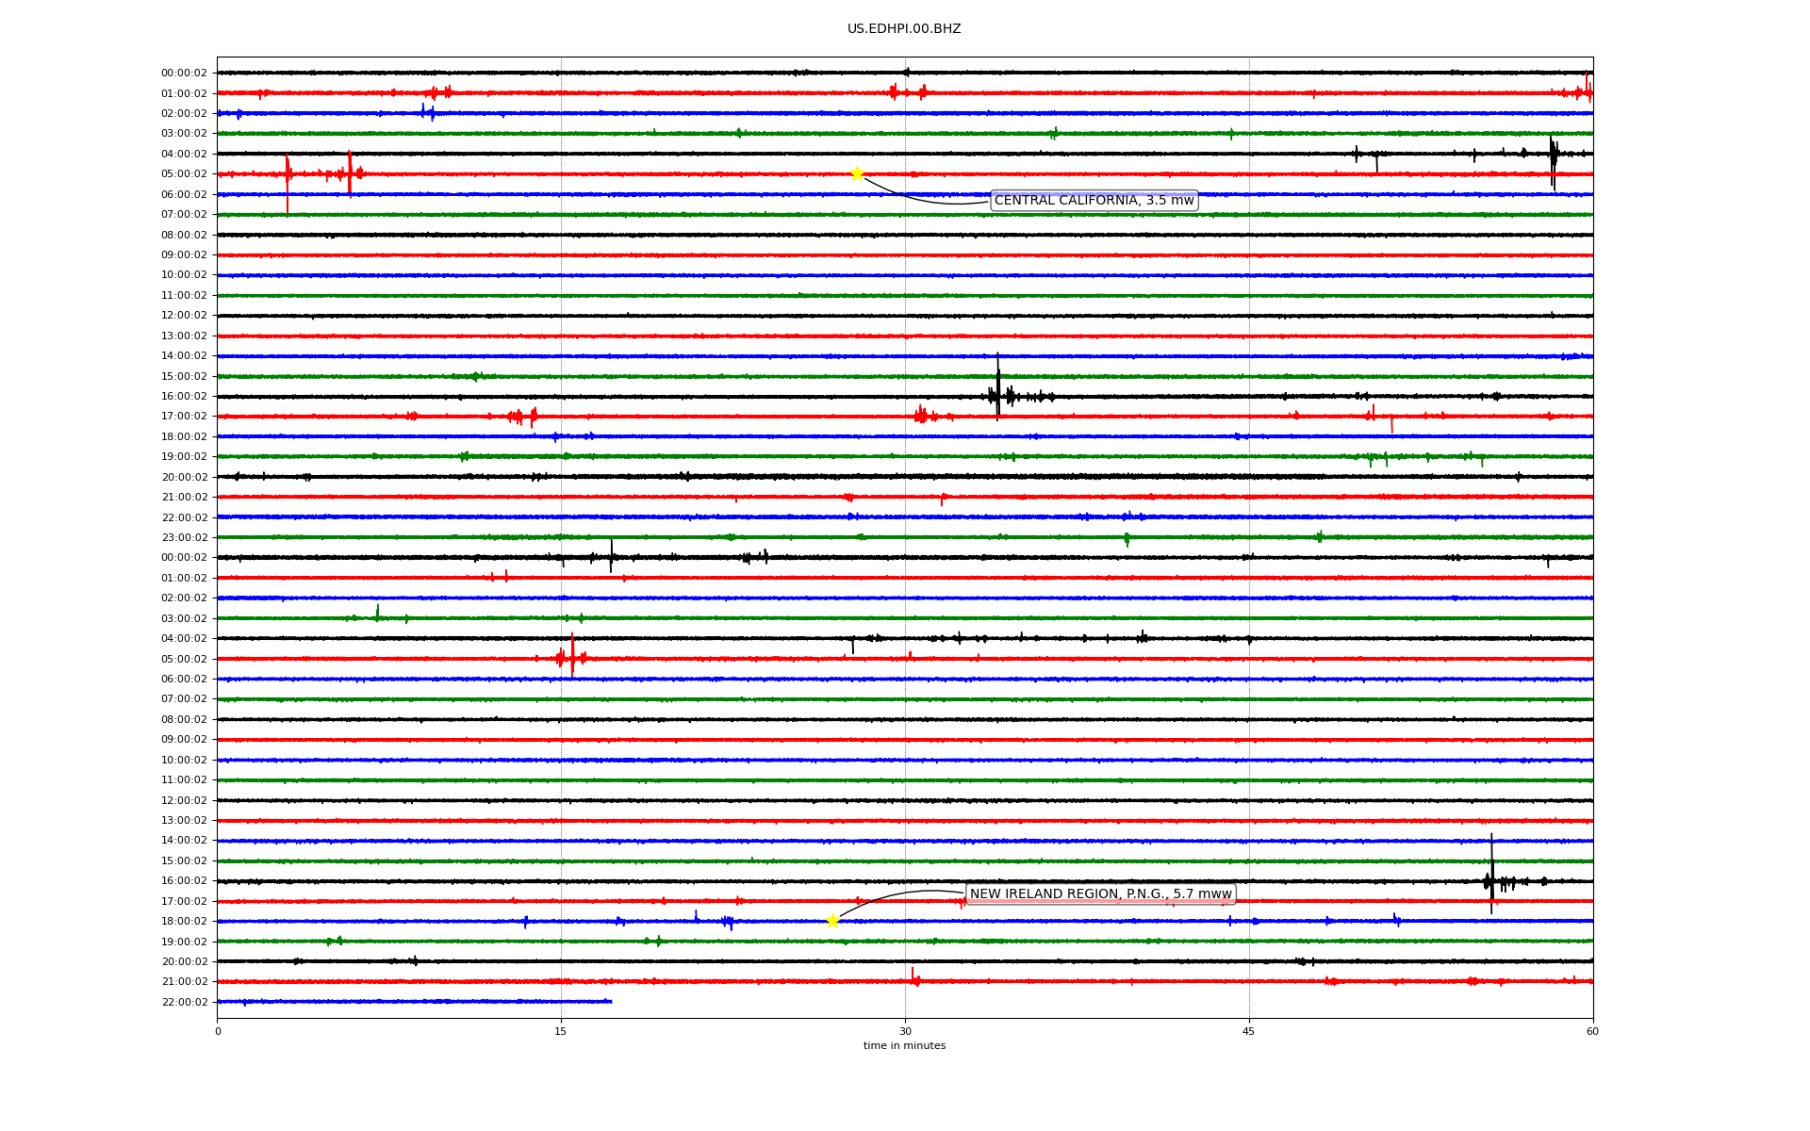This screenshot has height=1131, width=1810.
Task: Click the 0 tick label on x-axis
Action: click(218, 1031)
